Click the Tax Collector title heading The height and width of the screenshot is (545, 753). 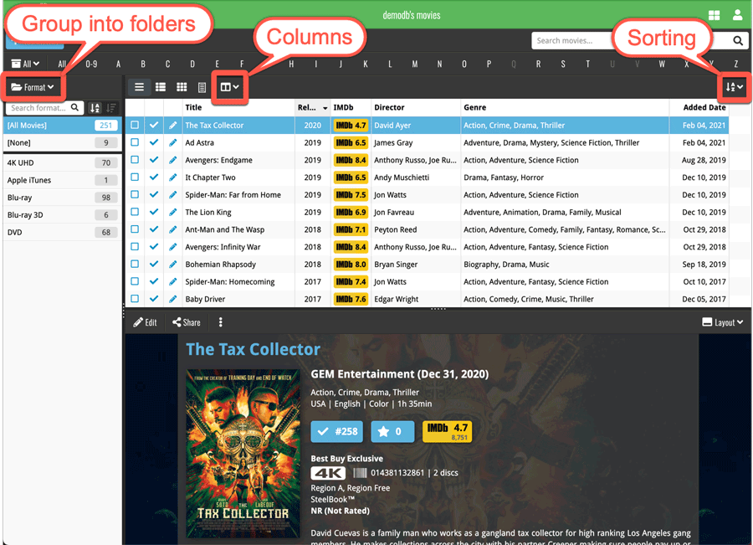253,349
